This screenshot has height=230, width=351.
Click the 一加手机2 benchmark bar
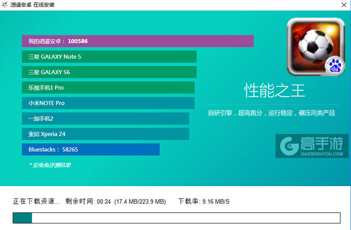tap(105, 118)
